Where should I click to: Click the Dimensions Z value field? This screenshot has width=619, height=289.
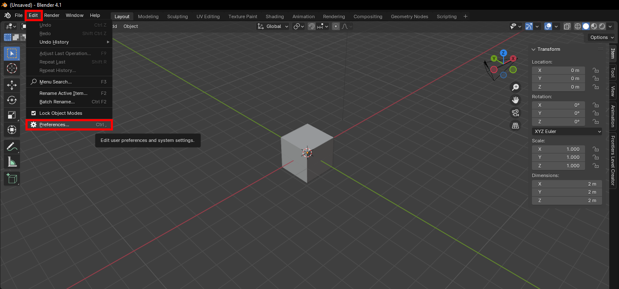point(567,200)
